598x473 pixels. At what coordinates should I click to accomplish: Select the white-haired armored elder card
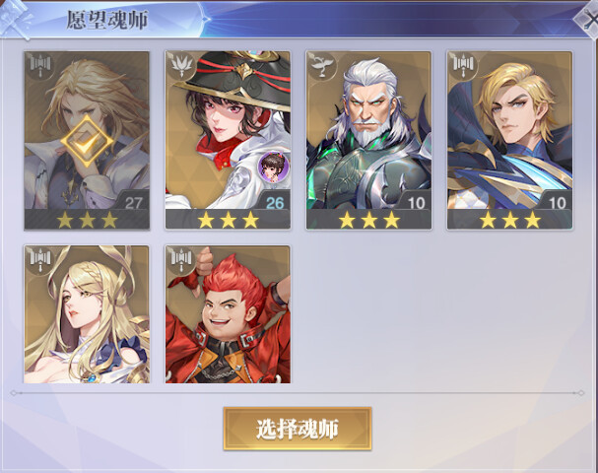pos(368,140)
